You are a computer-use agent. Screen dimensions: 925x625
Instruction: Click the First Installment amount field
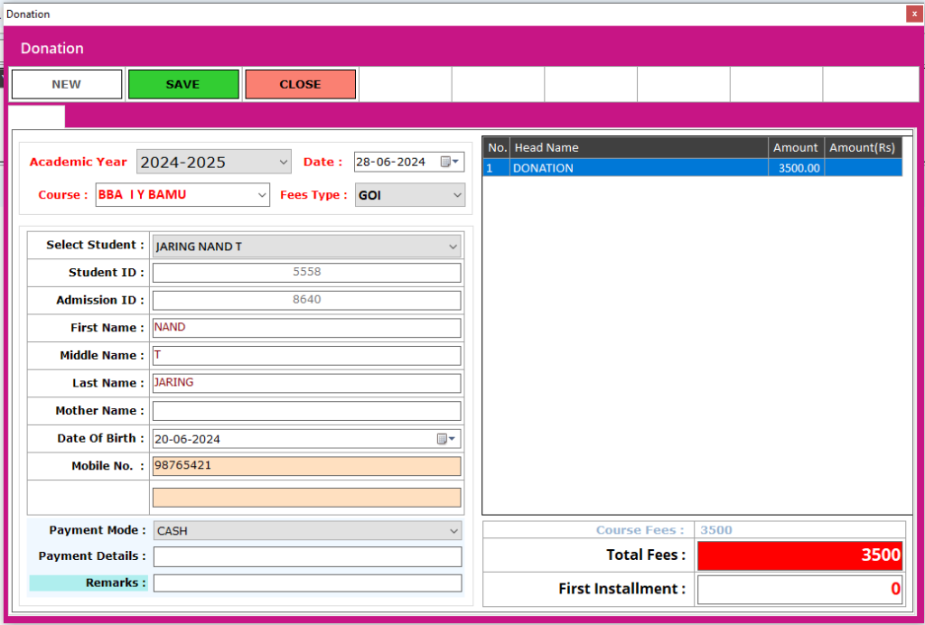coord(799,589)
